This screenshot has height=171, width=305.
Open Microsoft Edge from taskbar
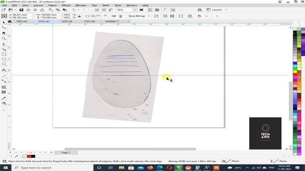160,168
